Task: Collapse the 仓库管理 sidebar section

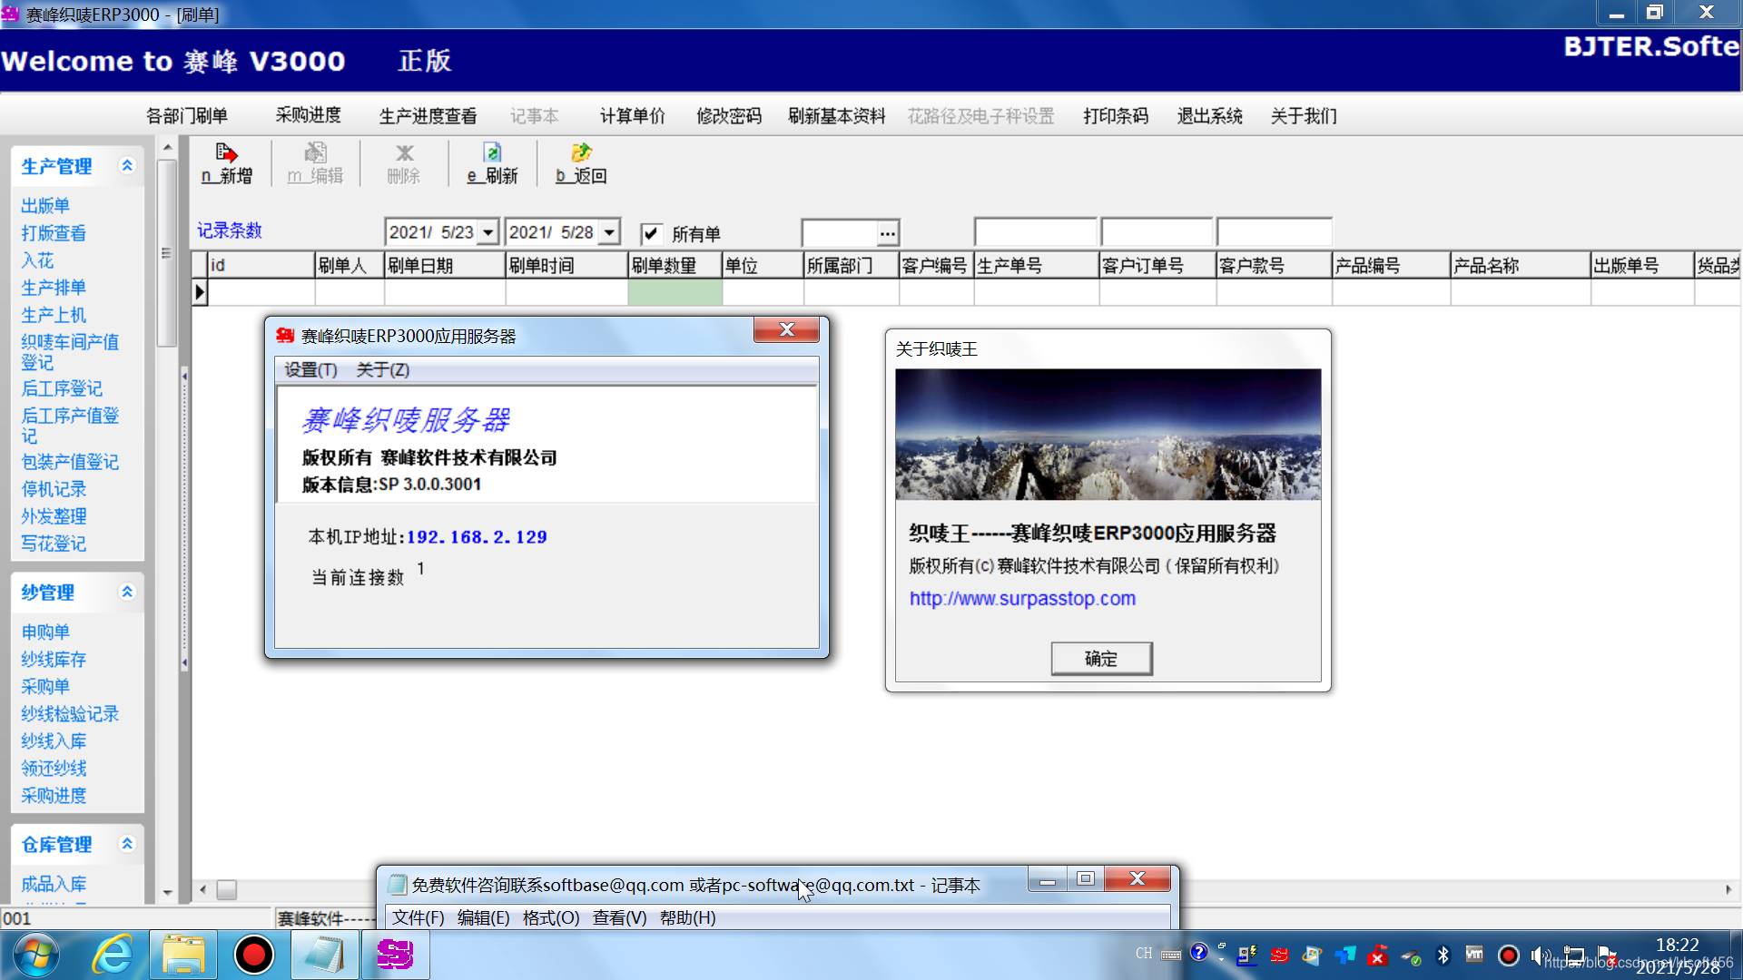Action: [x=127, y=844]
